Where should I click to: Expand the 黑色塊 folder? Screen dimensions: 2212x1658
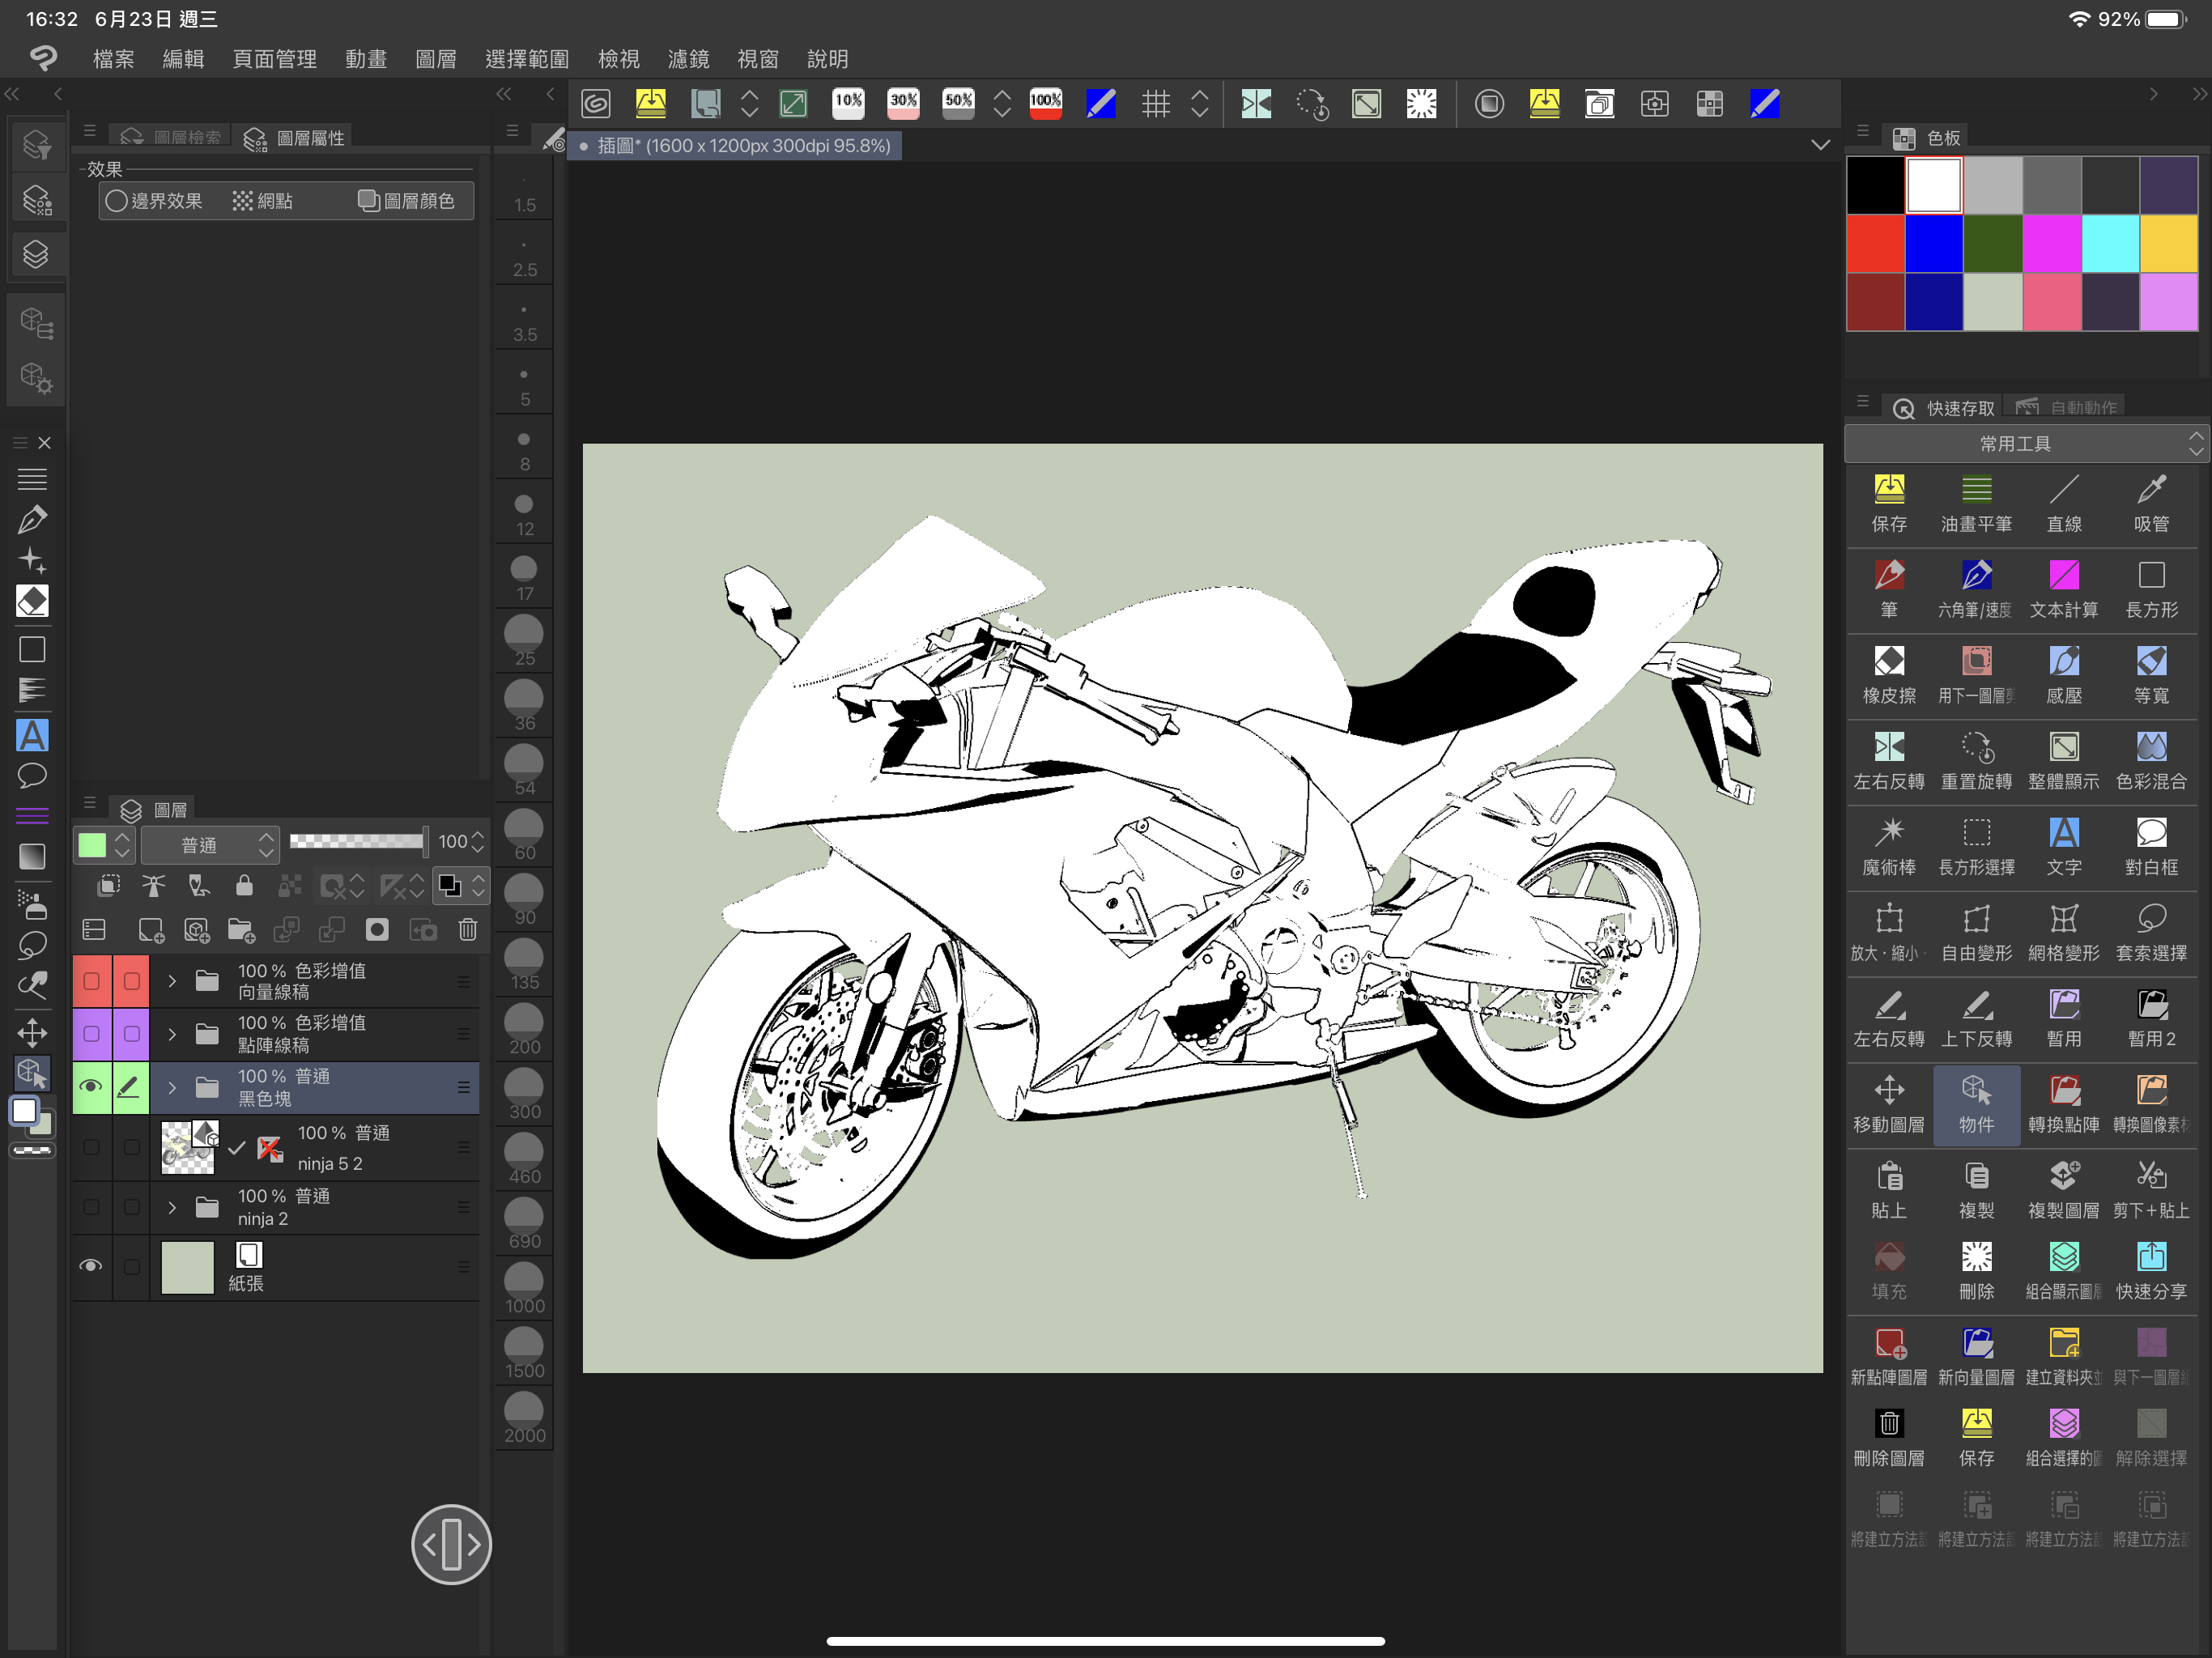pyautogui.click(x=172, y=1087)
